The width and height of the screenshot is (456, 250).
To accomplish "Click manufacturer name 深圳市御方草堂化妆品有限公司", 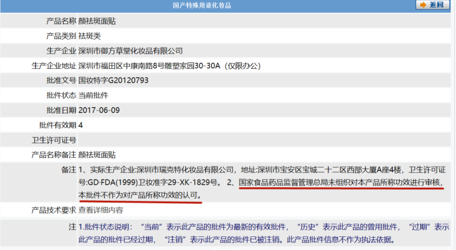I will [130, 51].
